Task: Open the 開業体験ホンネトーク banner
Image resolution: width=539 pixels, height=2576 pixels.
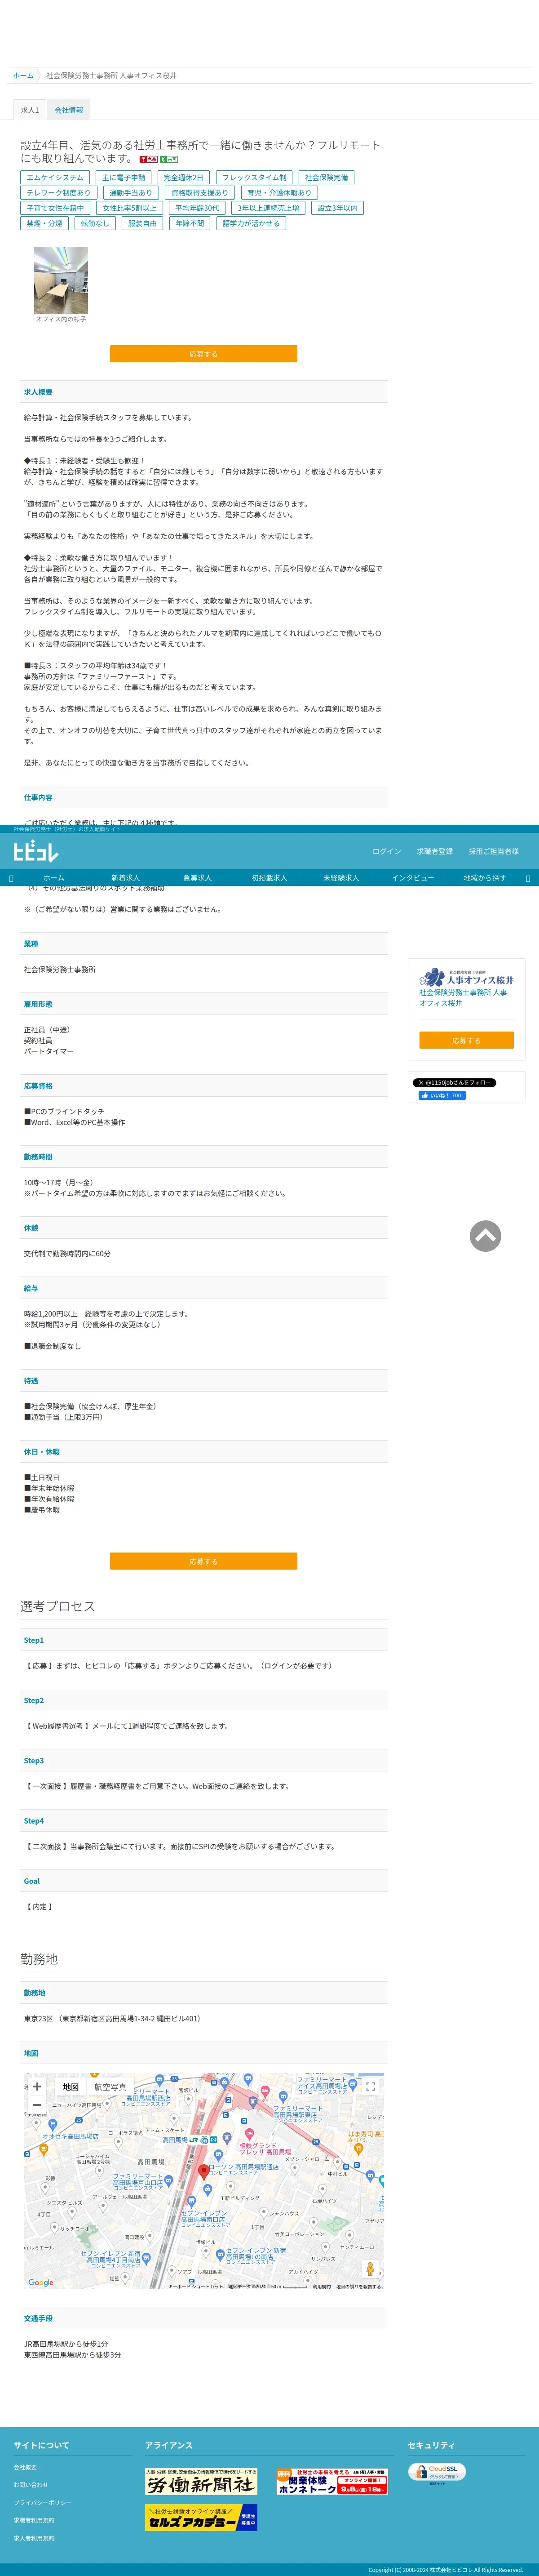Action: tap(332, 2482)
